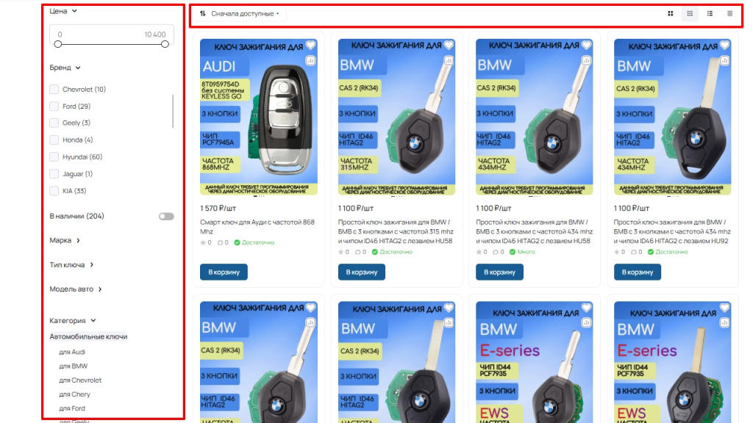Check the Chevrolet (10) brand filter
Screen dimensions: 753x423
(x=54, y=89)
